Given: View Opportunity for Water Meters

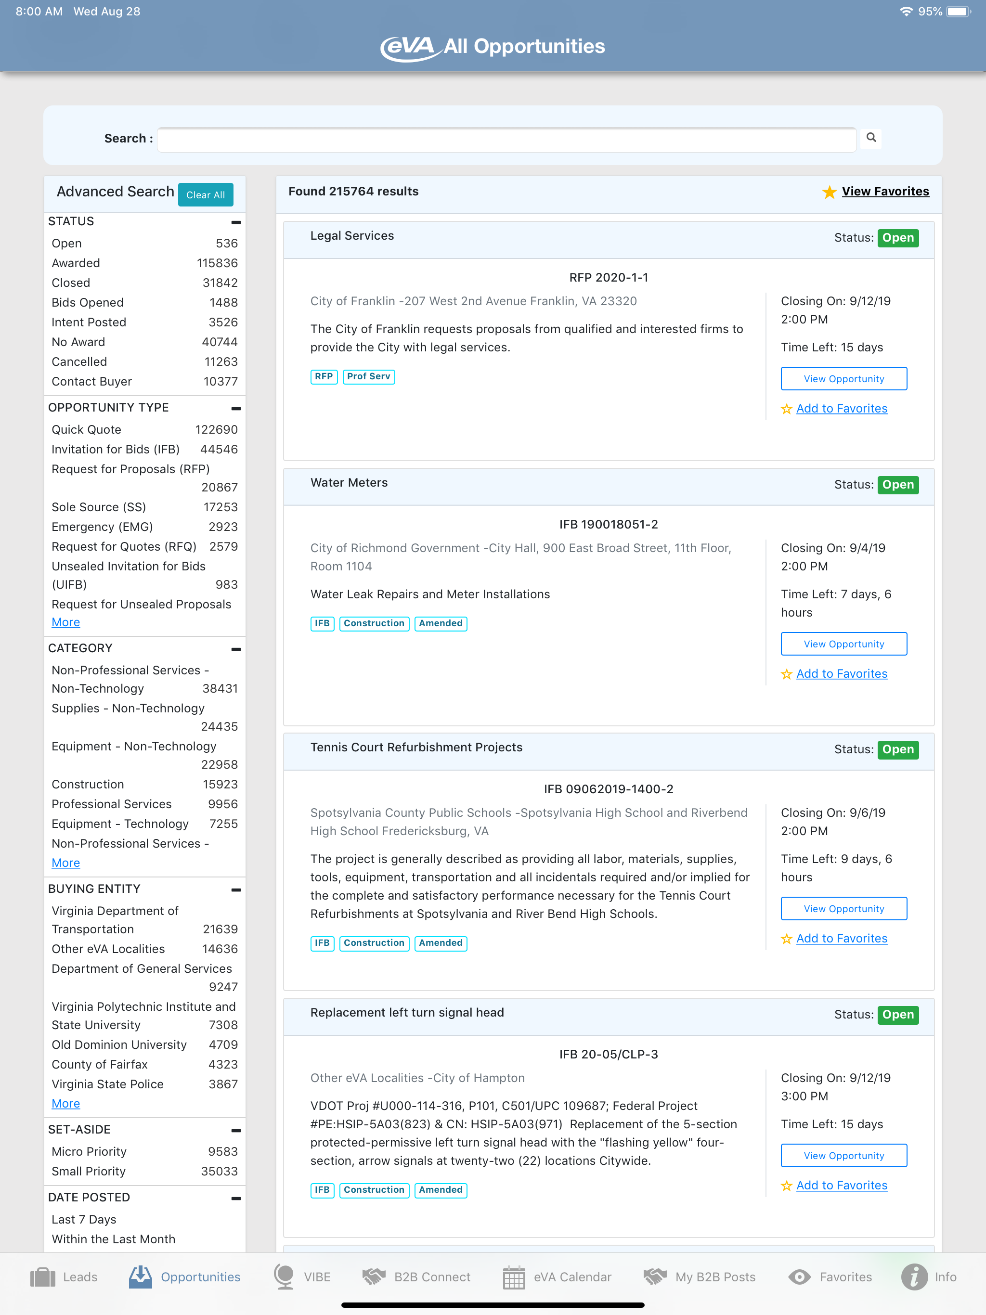Looking at the screenshot, I should [x=844, y=644].
